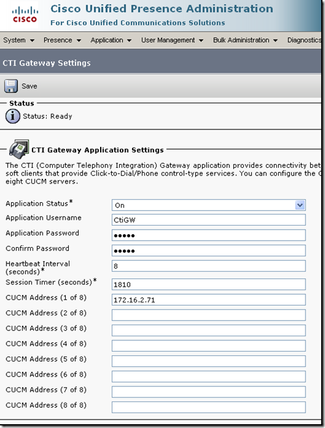Screen dimensions: 325x428
Task: Click the Application Username field
Action: pyautogui.click(x=209, y=220)
